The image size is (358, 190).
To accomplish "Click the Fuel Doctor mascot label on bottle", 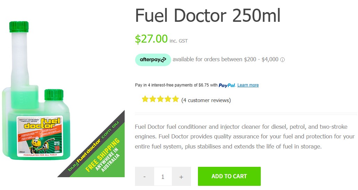I will (40, 136).
